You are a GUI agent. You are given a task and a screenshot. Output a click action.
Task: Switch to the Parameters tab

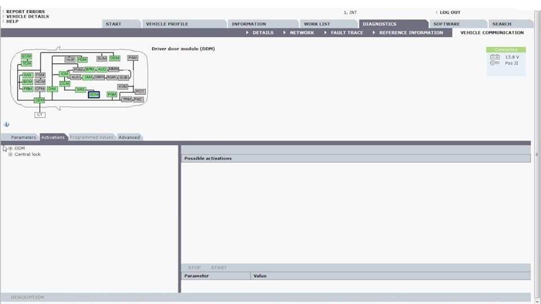23,137
